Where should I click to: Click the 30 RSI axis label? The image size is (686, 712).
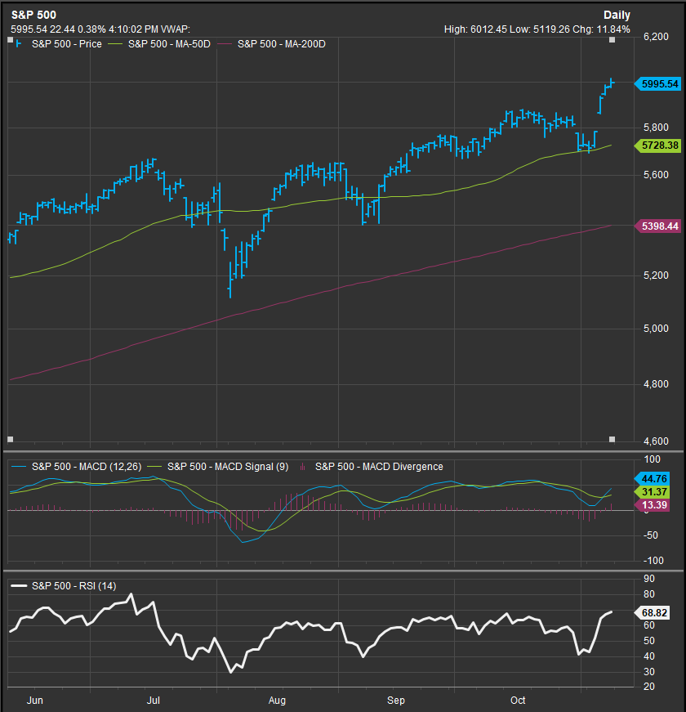tap(649, 672)
